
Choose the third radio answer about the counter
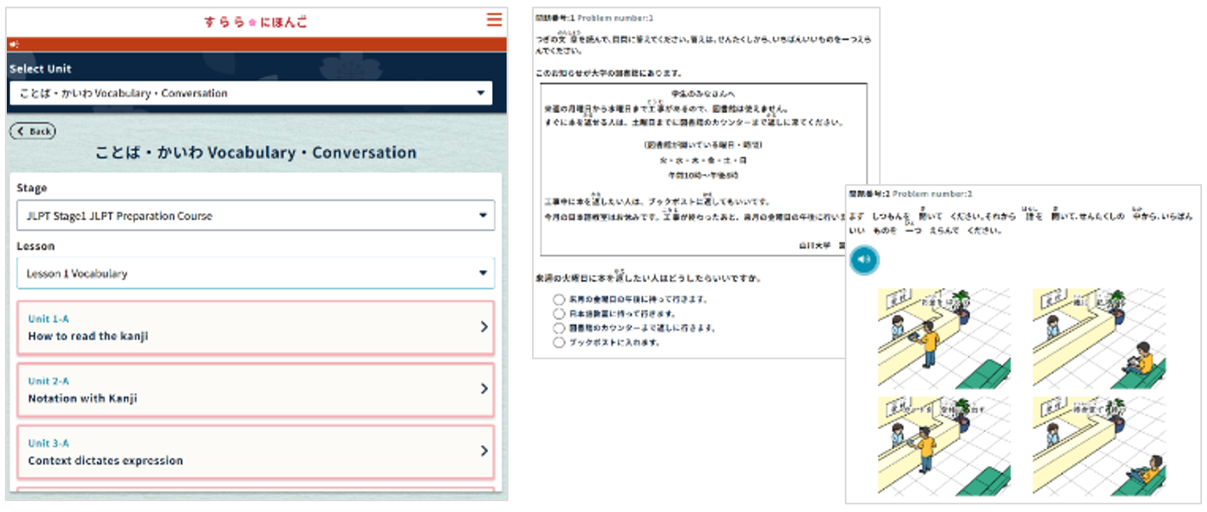[x=558, y=328]
